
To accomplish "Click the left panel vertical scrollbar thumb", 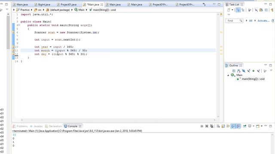I will (x=8, y=33).
